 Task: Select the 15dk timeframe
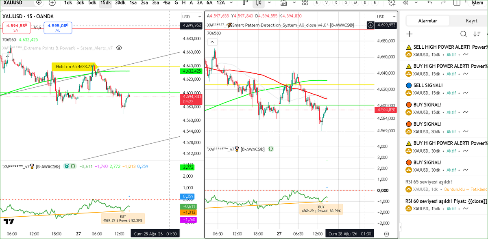click(x=105, y=2)
